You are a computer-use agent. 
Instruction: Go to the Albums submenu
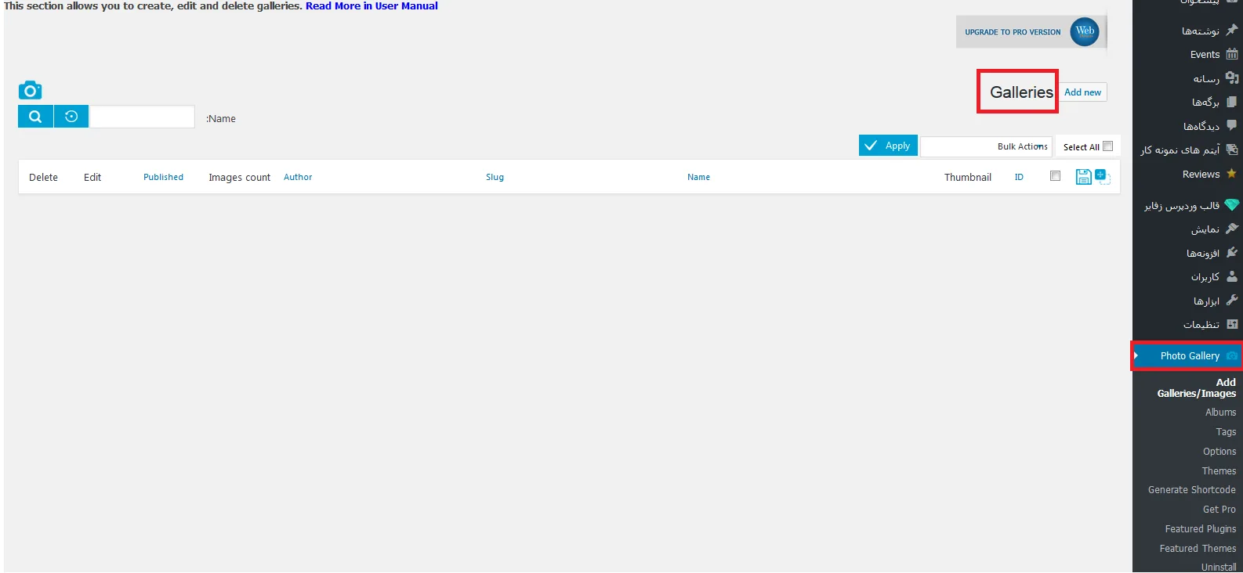(1220, 412)
